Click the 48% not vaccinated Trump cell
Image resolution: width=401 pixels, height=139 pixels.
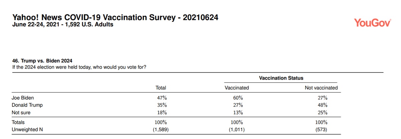322,105
